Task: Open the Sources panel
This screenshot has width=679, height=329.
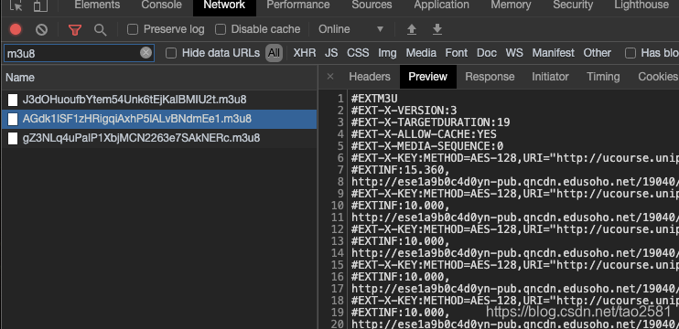Action: 372,5
